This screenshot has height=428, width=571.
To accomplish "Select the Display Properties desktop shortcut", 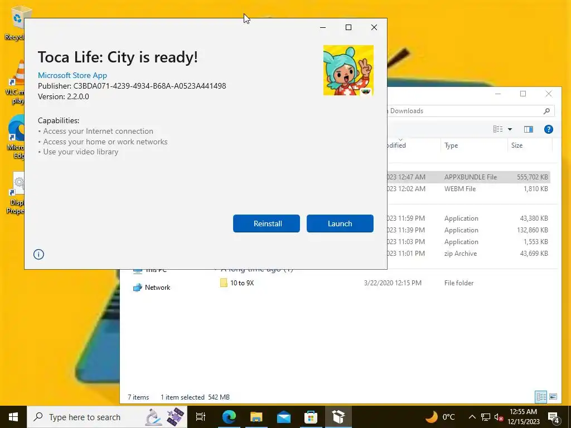I will [x=15, y=193].
